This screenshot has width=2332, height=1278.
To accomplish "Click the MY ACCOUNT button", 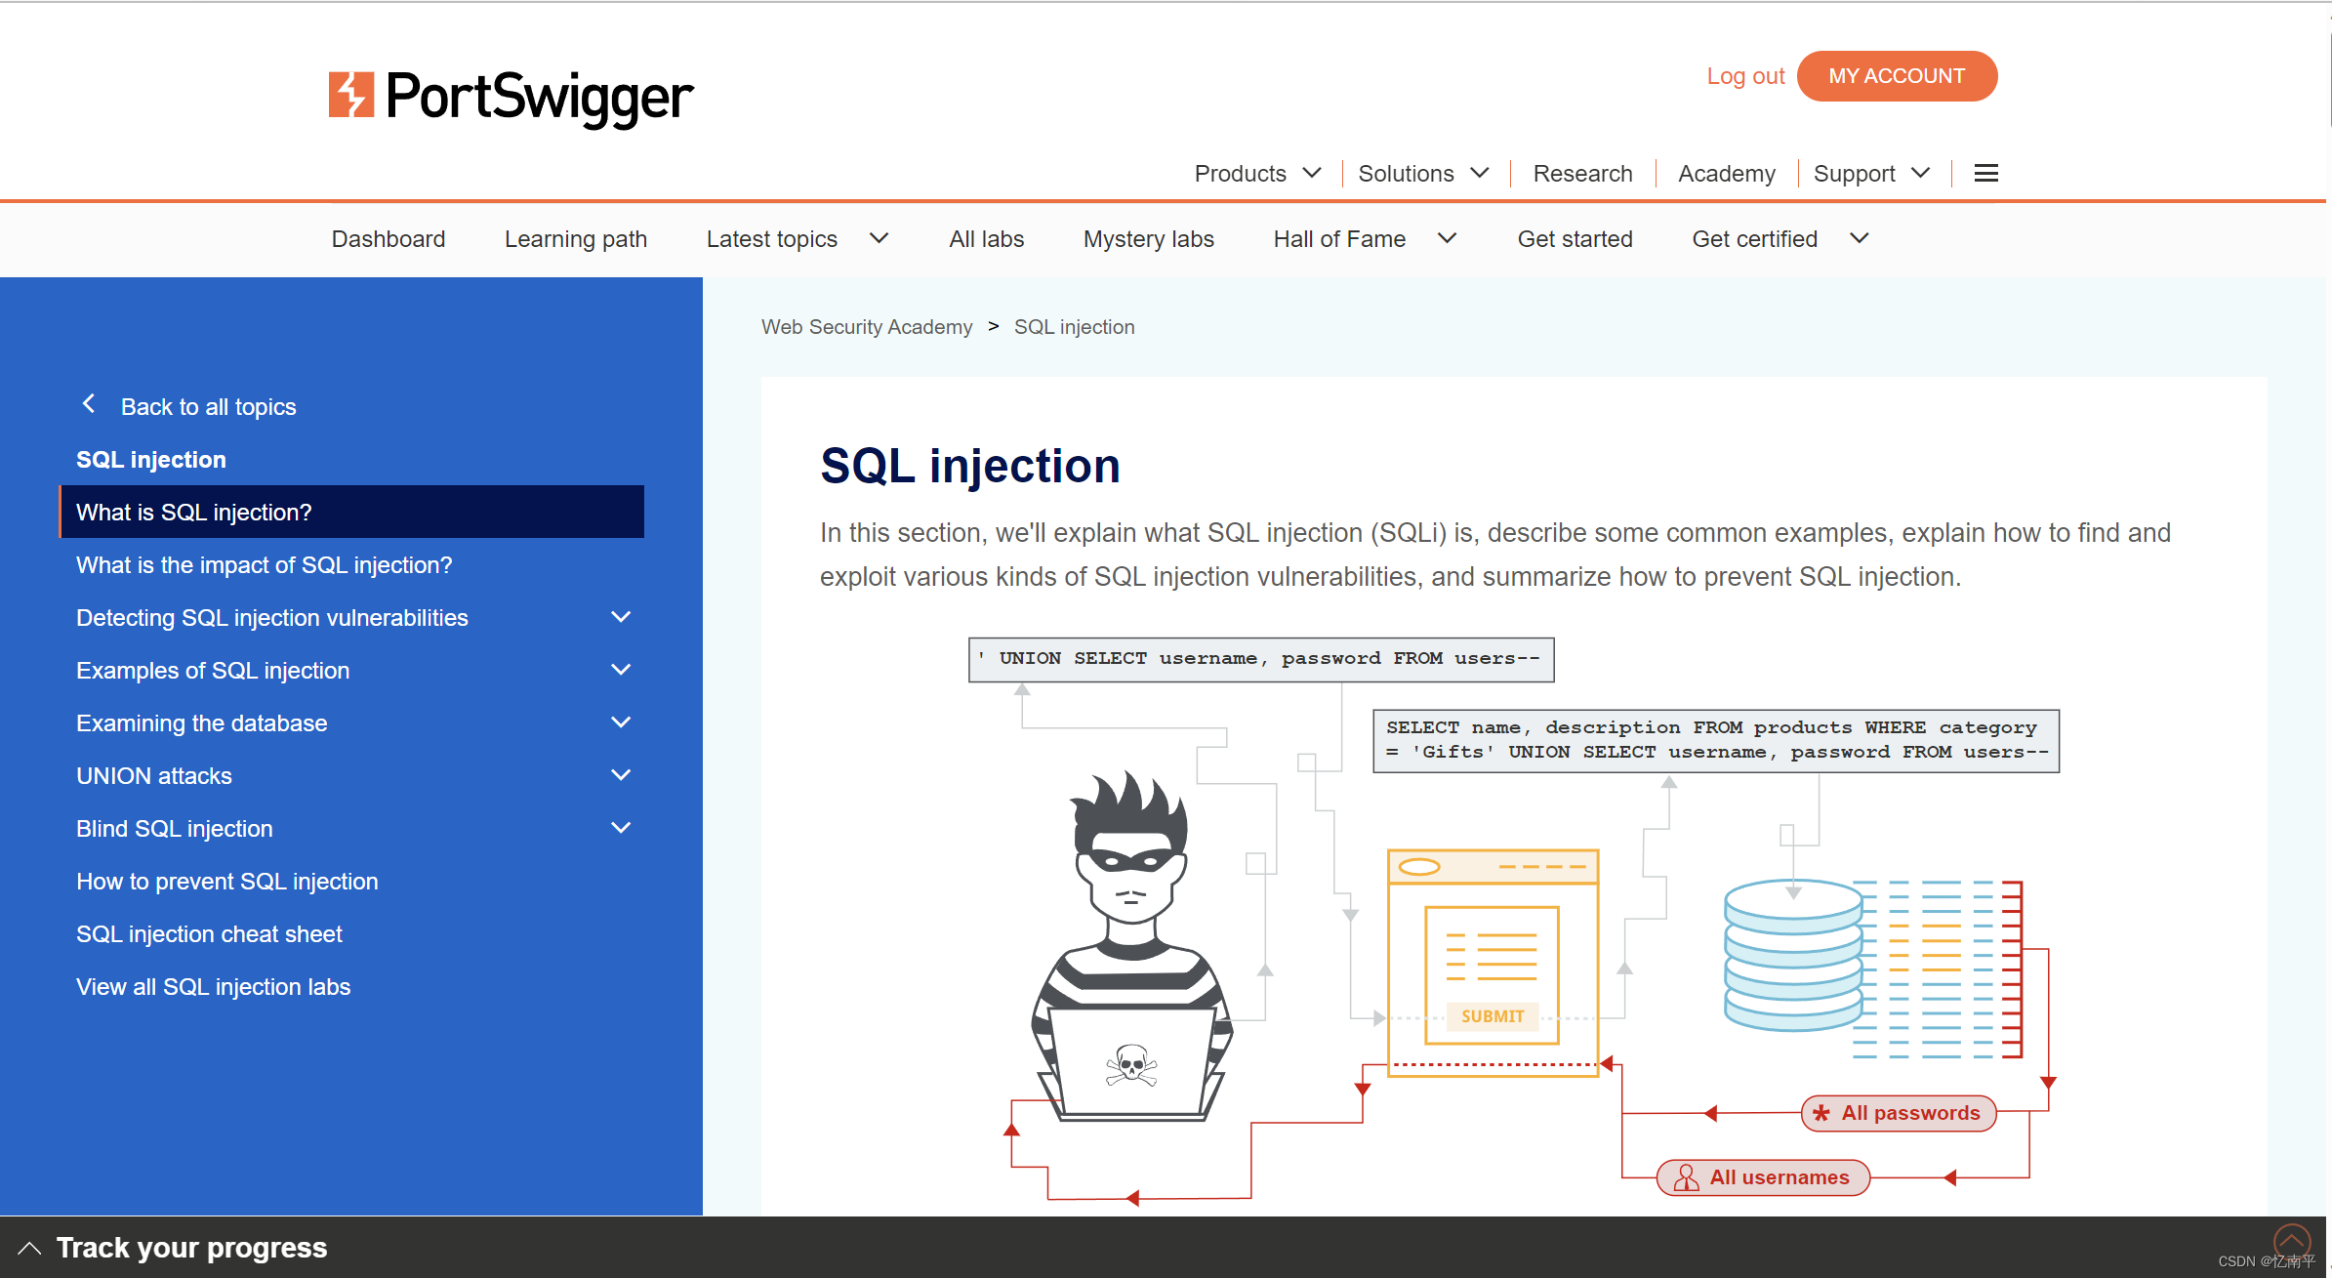I will click(x=1896, y=76).
